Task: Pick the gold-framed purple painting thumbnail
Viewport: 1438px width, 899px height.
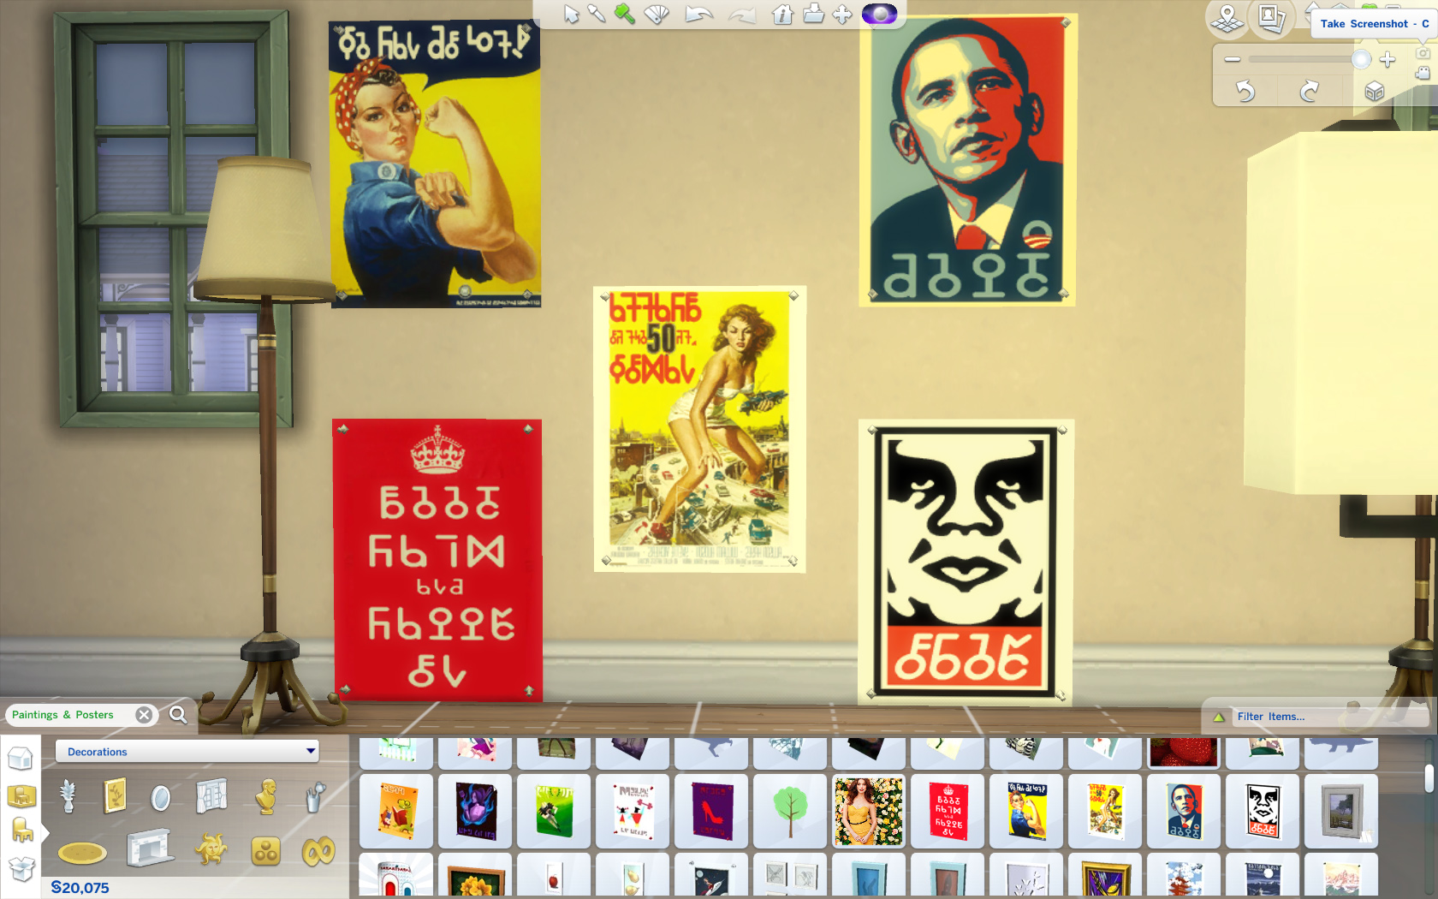Action: pyautogui.click(x=1105, y=875)
